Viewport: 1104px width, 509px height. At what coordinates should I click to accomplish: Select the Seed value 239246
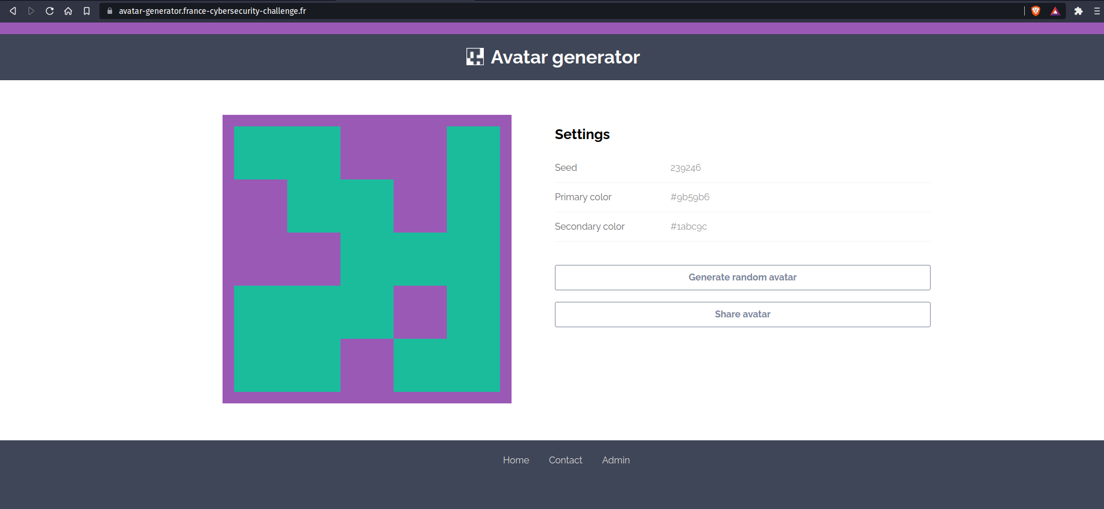686,168
